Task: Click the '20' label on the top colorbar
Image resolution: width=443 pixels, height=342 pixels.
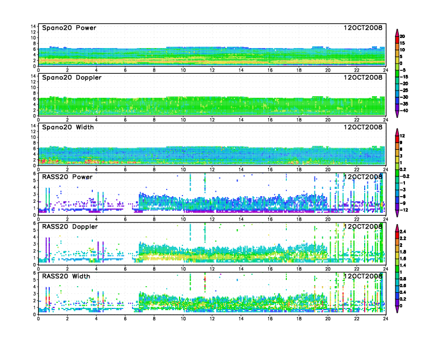Action: click(x=402, y=36)
